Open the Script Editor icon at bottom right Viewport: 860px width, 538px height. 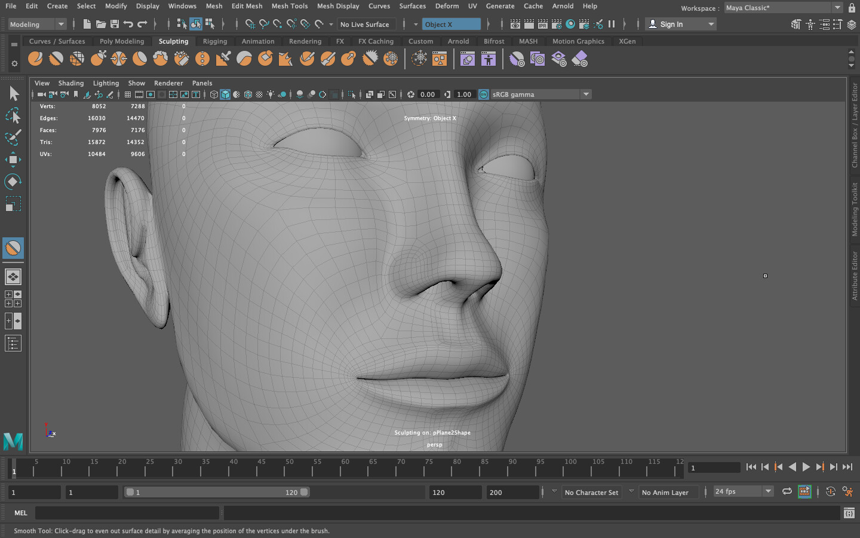pyautogui.click(x=849, y=513)
